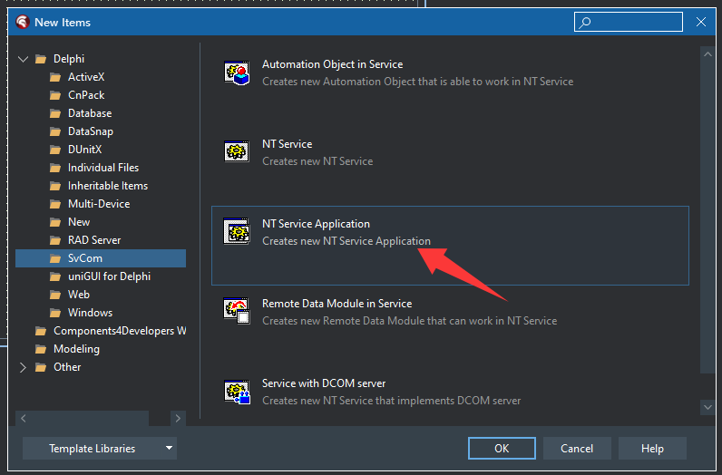
Task: Click the Cancel button
Action: (577, 449)
